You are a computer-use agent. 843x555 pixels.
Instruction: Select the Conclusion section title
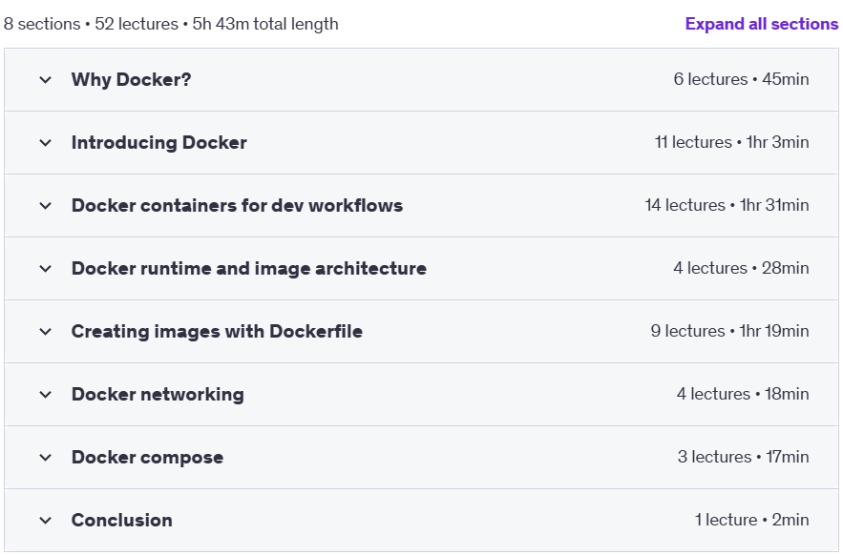122,520
